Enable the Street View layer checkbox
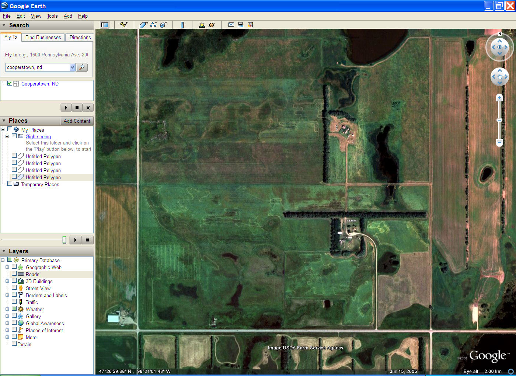 [x=14, y=288]
